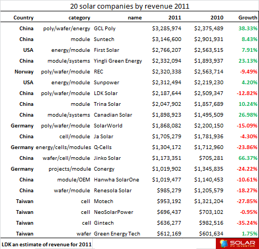Click the '2010' column header
The image size is (259, 249).
pyautogui.click(x=217, y=18)
